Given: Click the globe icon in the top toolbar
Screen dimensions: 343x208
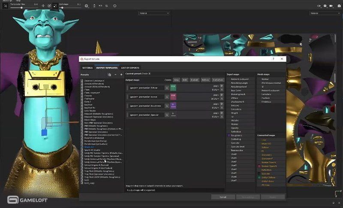Looking at the screenshot, I should coord(87,6).
